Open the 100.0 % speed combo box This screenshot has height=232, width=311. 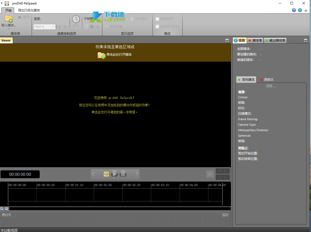(44, 27)
